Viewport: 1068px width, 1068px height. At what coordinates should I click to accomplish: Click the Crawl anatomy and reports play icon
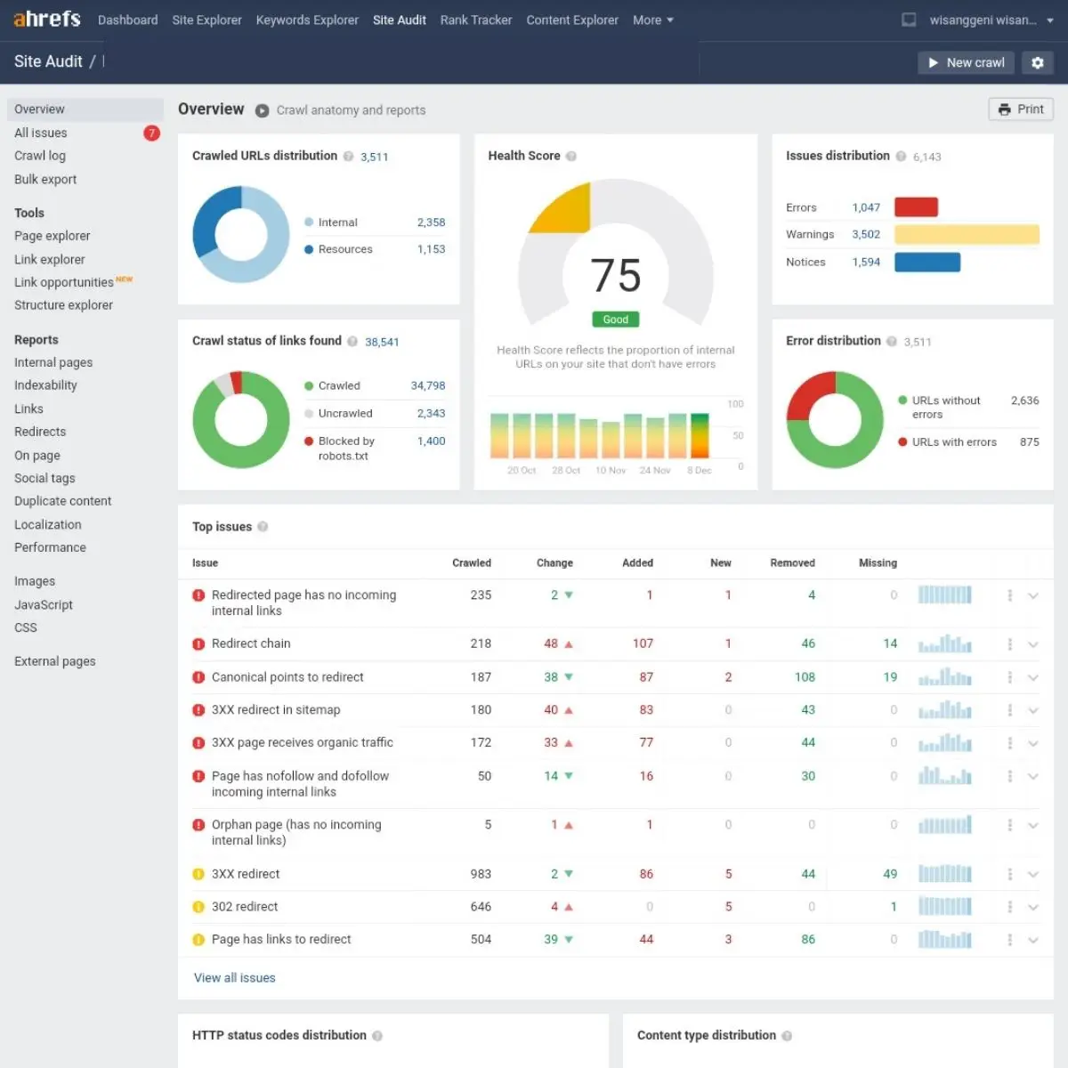coord(263,110)
